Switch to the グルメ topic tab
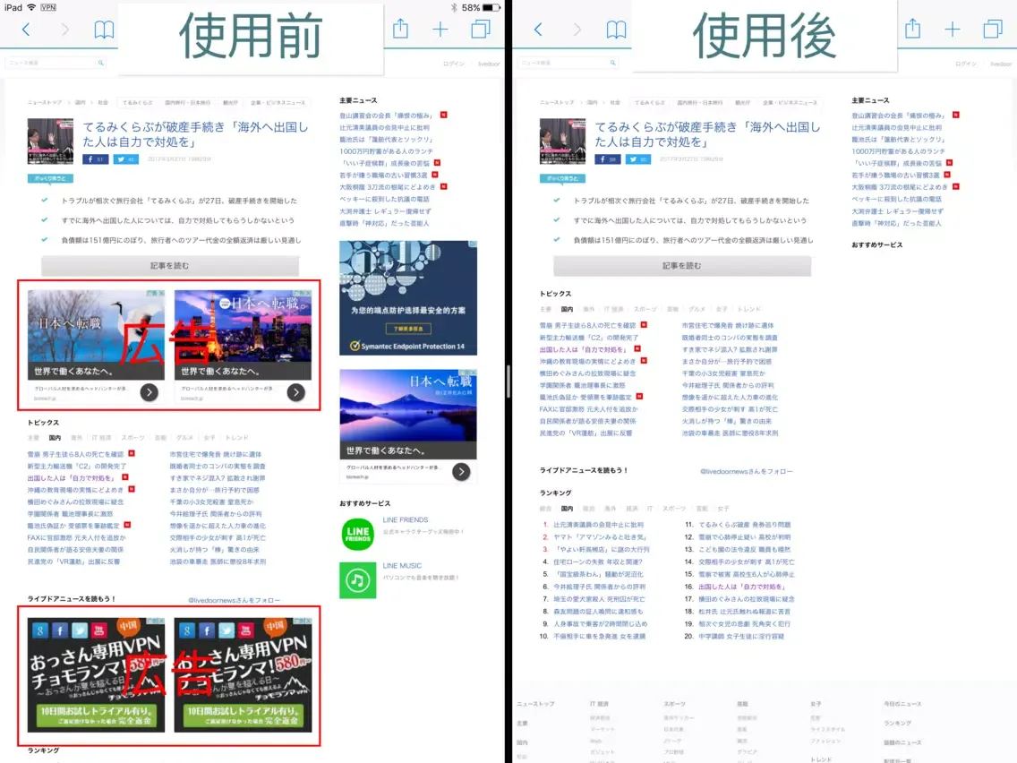 [184, 438]
